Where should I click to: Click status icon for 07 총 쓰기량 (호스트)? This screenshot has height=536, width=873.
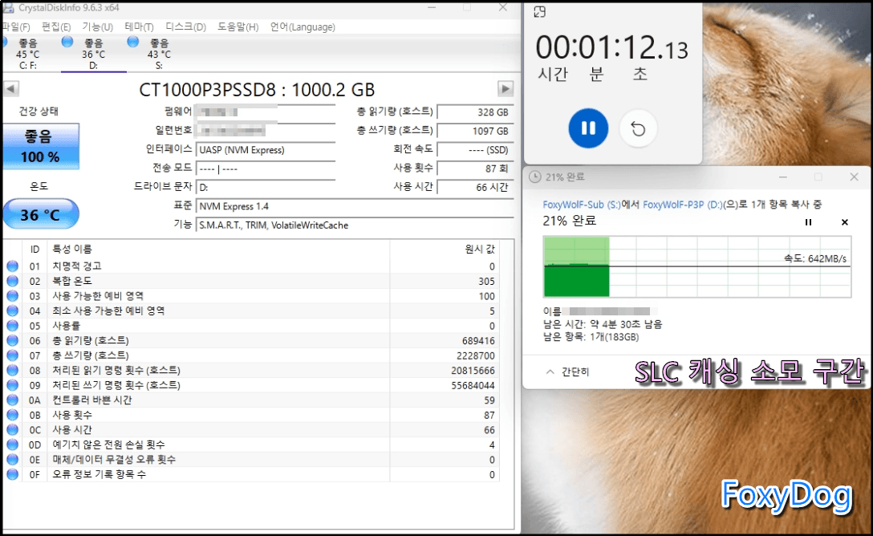tap(12, 355)
